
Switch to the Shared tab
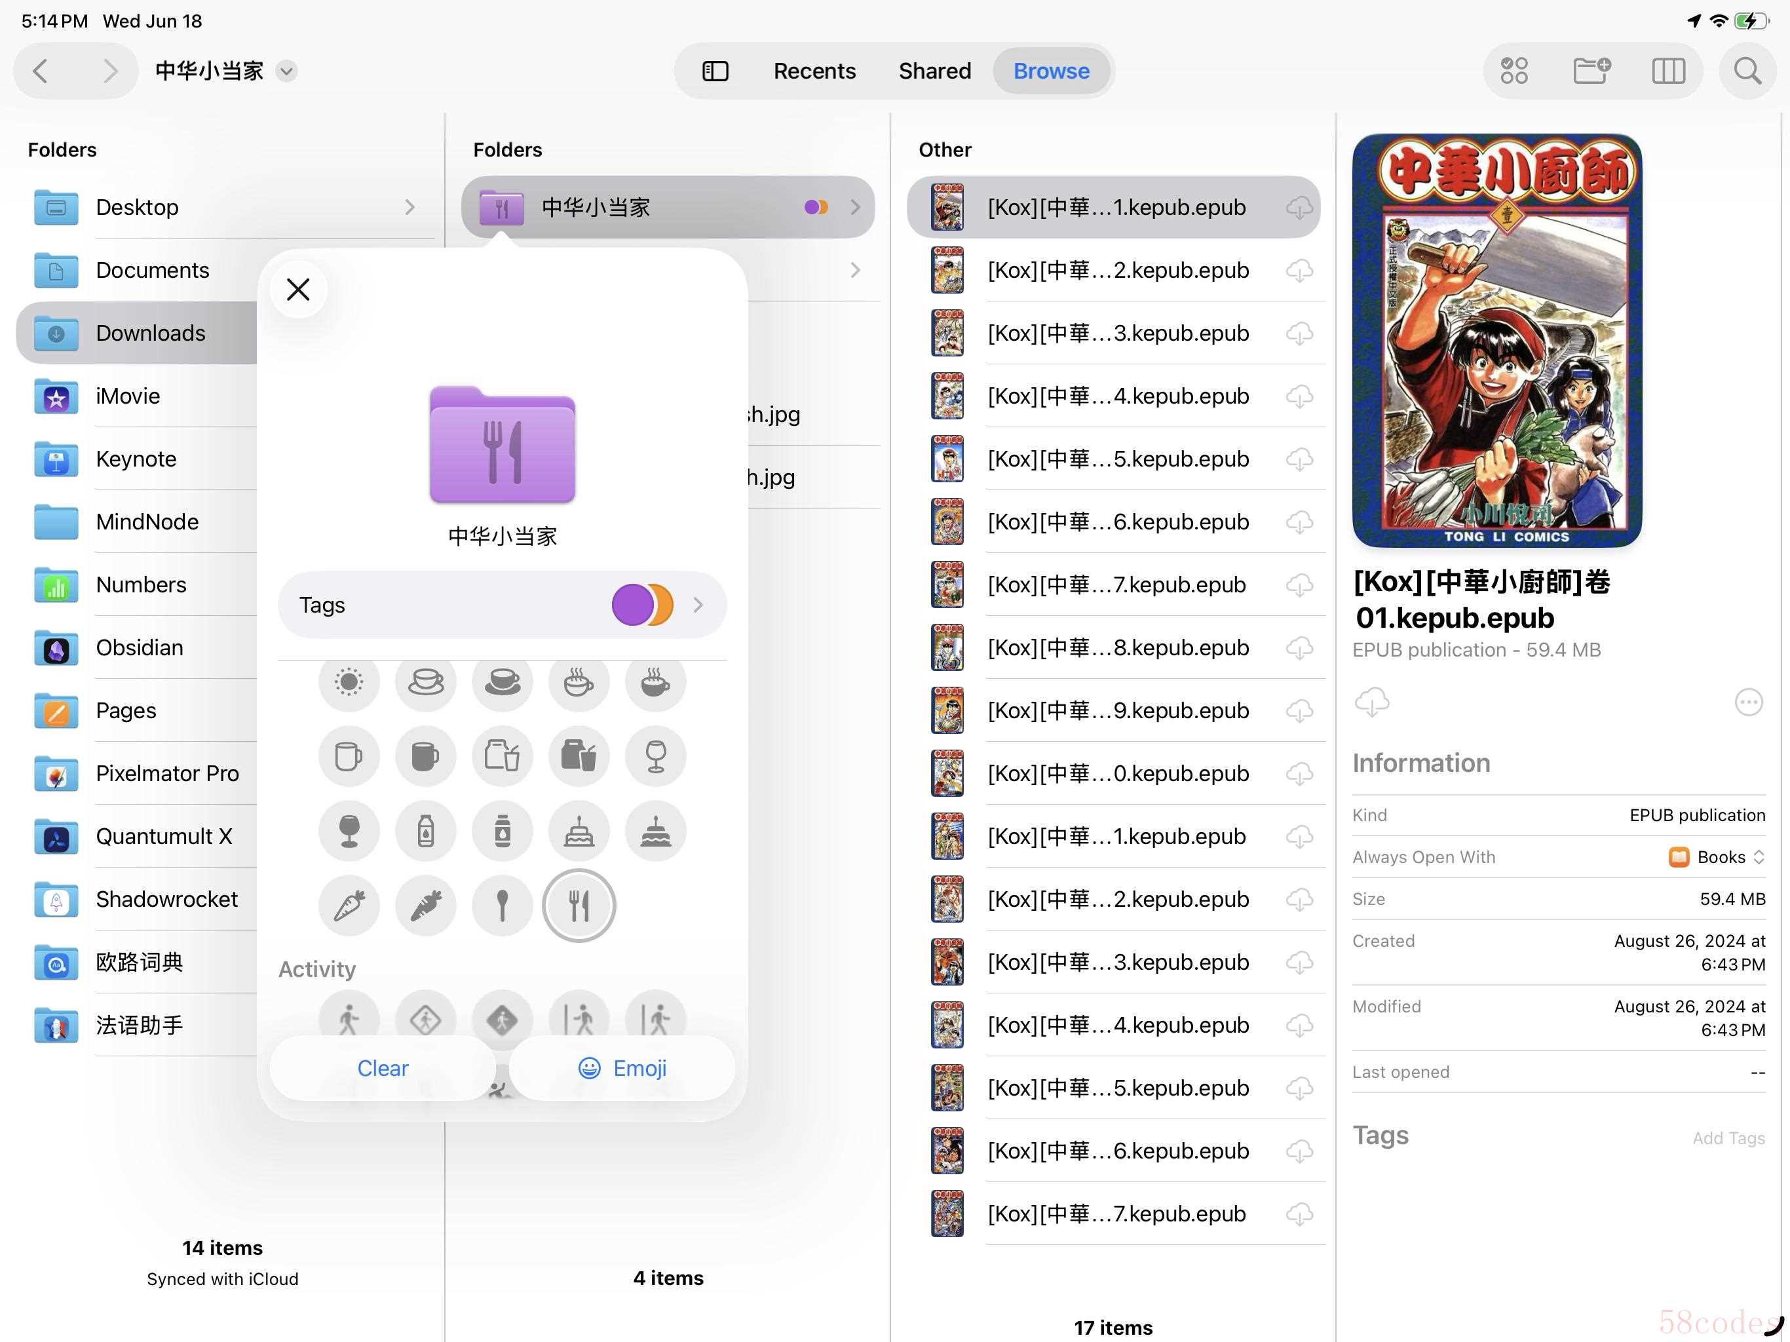tap(935, 71)
